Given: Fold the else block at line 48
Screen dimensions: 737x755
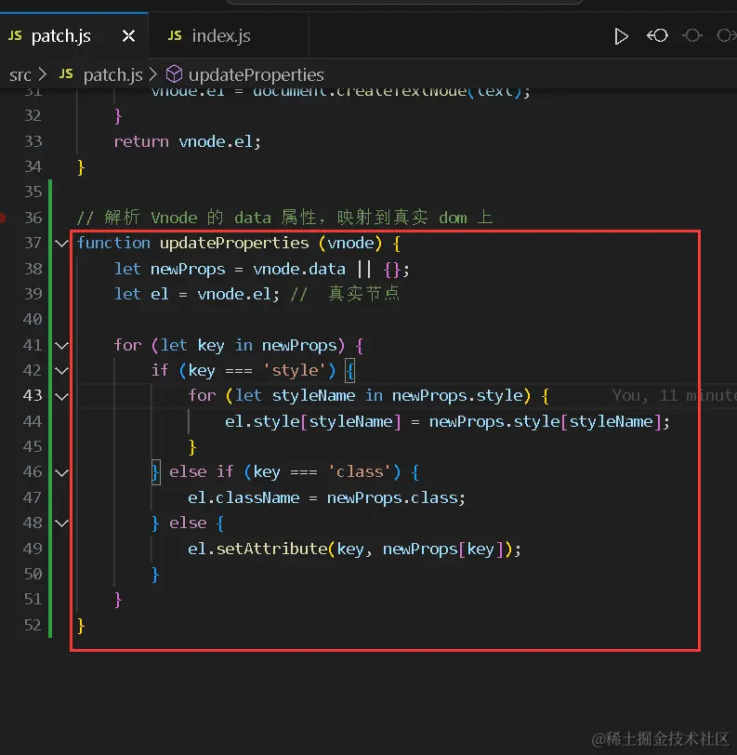Looking at the screenshot, I should coord(62,523).
